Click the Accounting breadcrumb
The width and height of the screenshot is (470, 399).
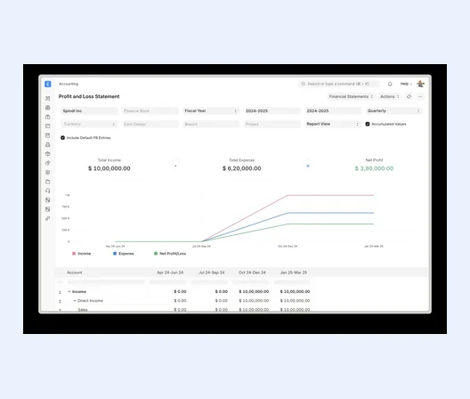click(69, 84)
